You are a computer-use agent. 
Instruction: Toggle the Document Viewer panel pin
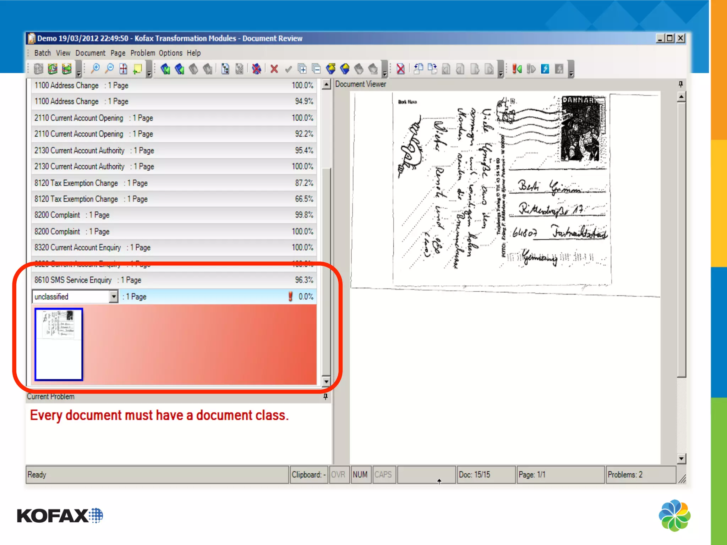(x=680, y=84)
